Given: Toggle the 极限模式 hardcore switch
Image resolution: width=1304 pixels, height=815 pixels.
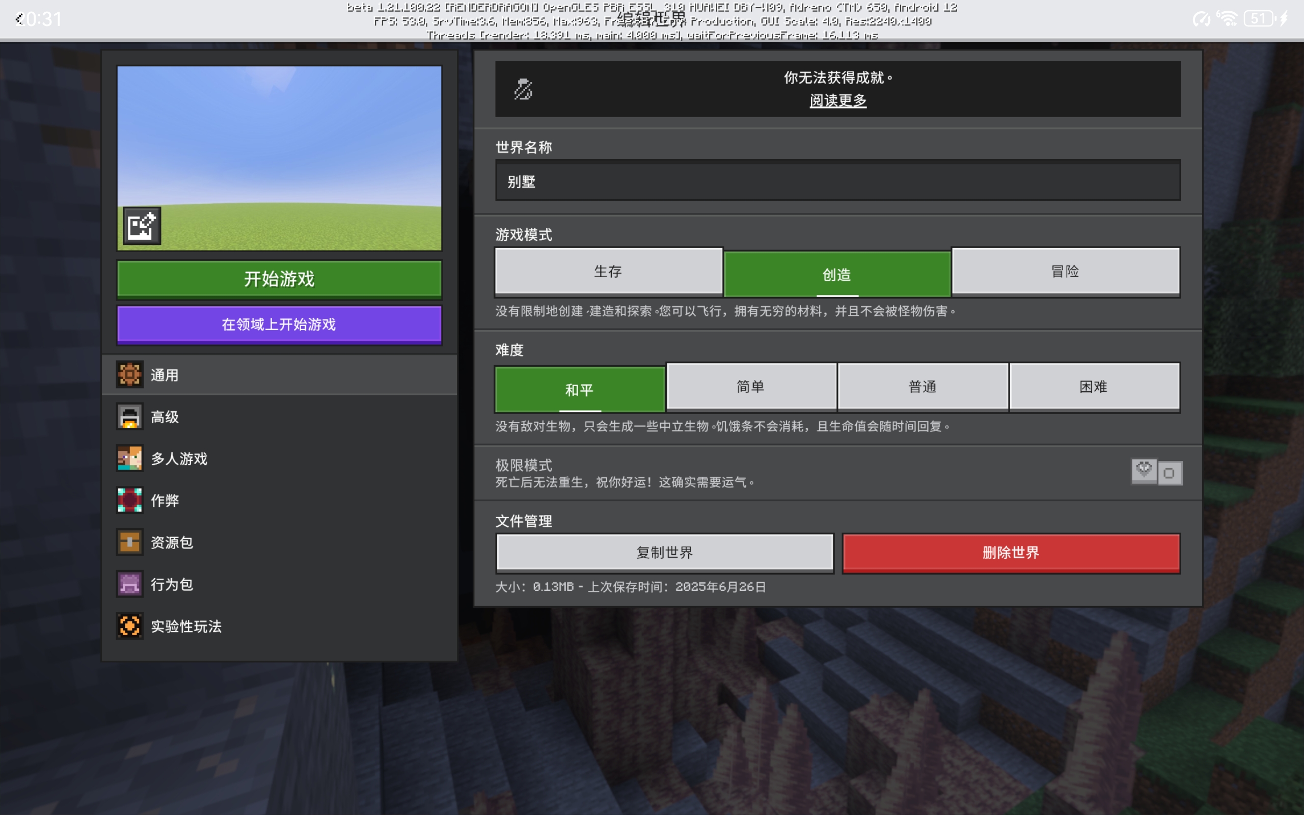Looking at the screenshot, I should (x=1156, y=473).
